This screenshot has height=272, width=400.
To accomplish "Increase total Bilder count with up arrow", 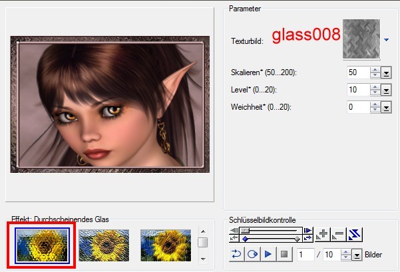I will 346,252.
